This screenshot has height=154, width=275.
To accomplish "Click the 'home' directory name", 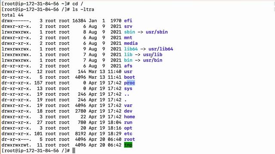I will (129, 117).
